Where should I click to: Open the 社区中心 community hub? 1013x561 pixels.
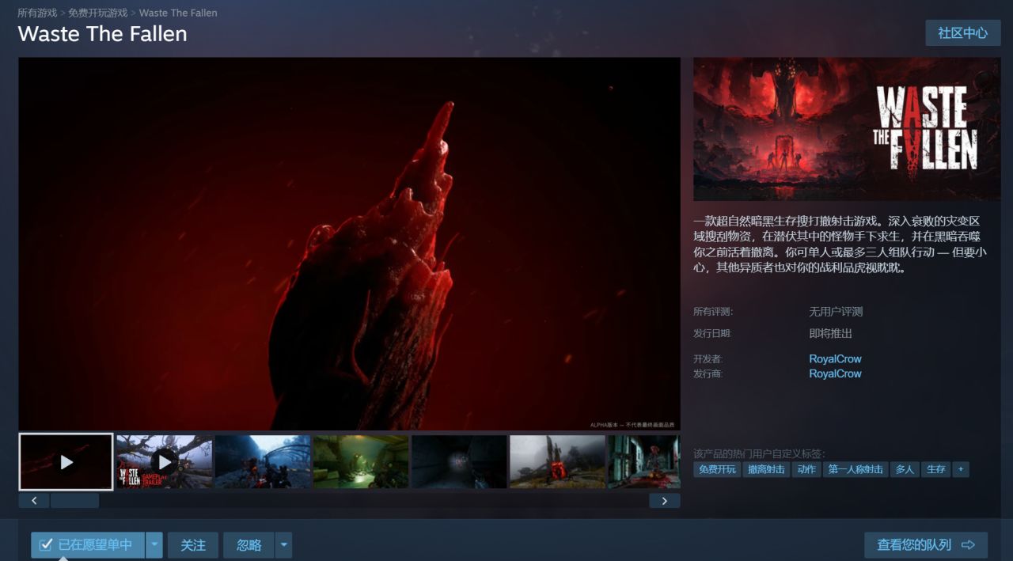click(963, 33)
